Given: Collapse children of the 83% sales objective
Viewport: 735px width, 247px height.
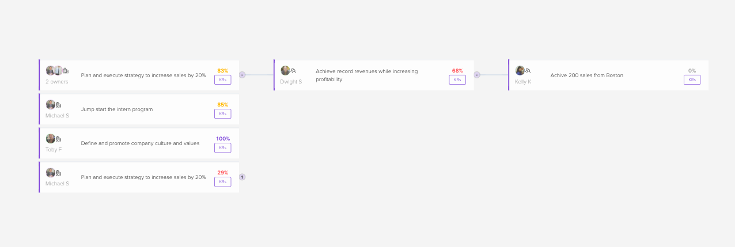Looking at the screenshot, I should [242, 75].
